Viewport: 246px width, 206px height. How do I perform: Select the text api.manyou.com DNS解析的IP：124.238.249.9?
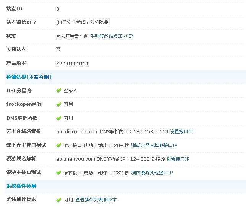110,159
